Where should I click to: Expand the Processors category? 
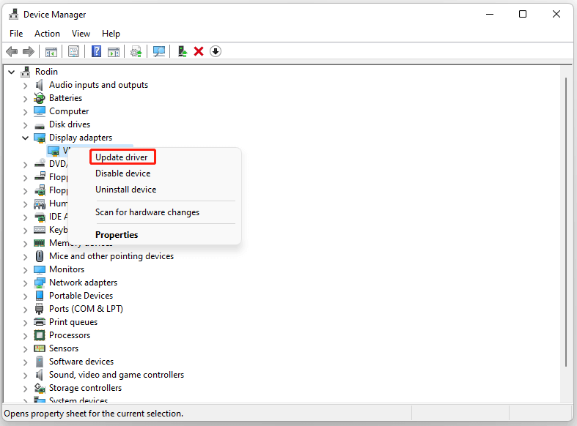[x=25, y=336]
